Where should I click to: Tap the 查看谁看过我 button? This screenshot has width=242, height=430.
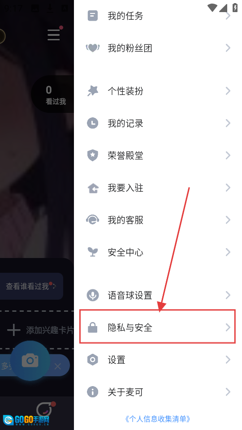[31, 286]
